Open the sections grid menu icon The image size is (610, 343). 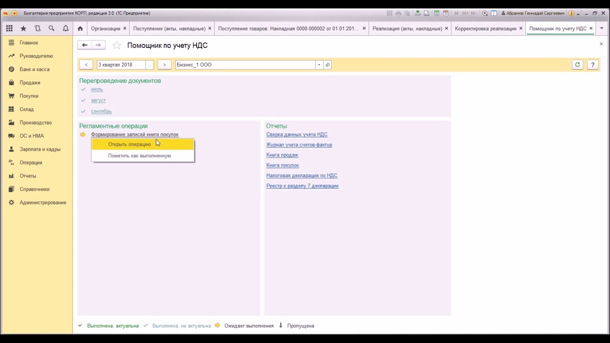[9, 29]
